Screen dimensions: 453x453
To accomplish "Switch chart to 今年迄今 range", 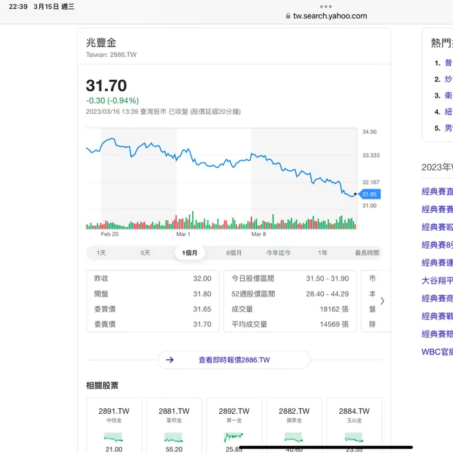I will (278, 253).
